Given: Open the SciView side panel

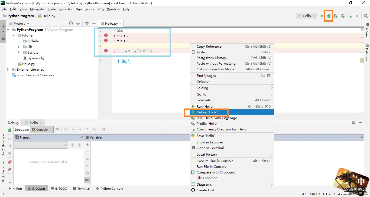Looking at the screenshot, I should coord(367,31).
